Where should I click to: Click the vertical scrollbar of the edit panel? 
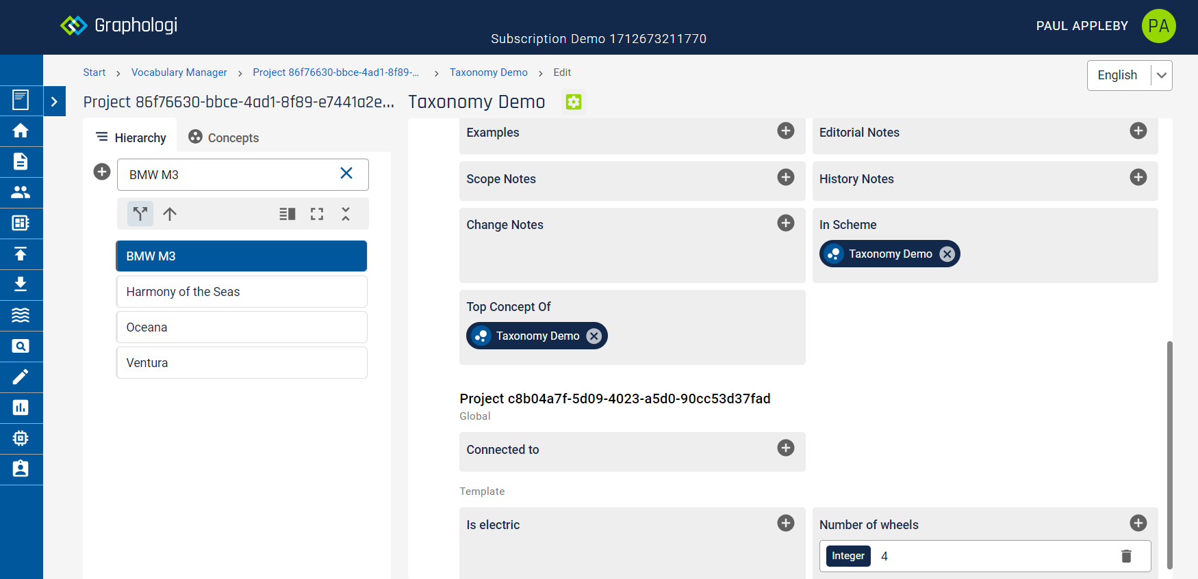1170,455
